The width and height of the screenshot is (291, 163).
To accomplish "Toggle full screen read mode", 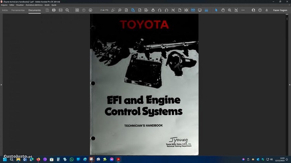I will 200,10.
